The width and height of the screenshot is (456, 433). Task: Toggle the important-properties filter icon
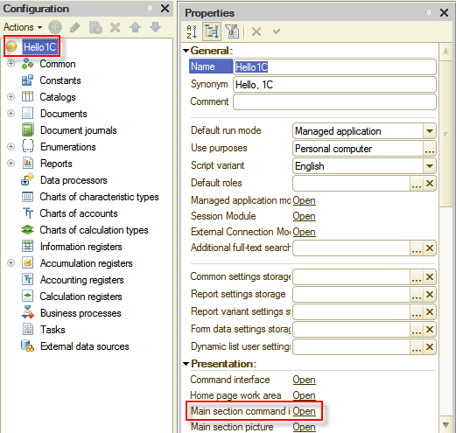pos(232,31)
